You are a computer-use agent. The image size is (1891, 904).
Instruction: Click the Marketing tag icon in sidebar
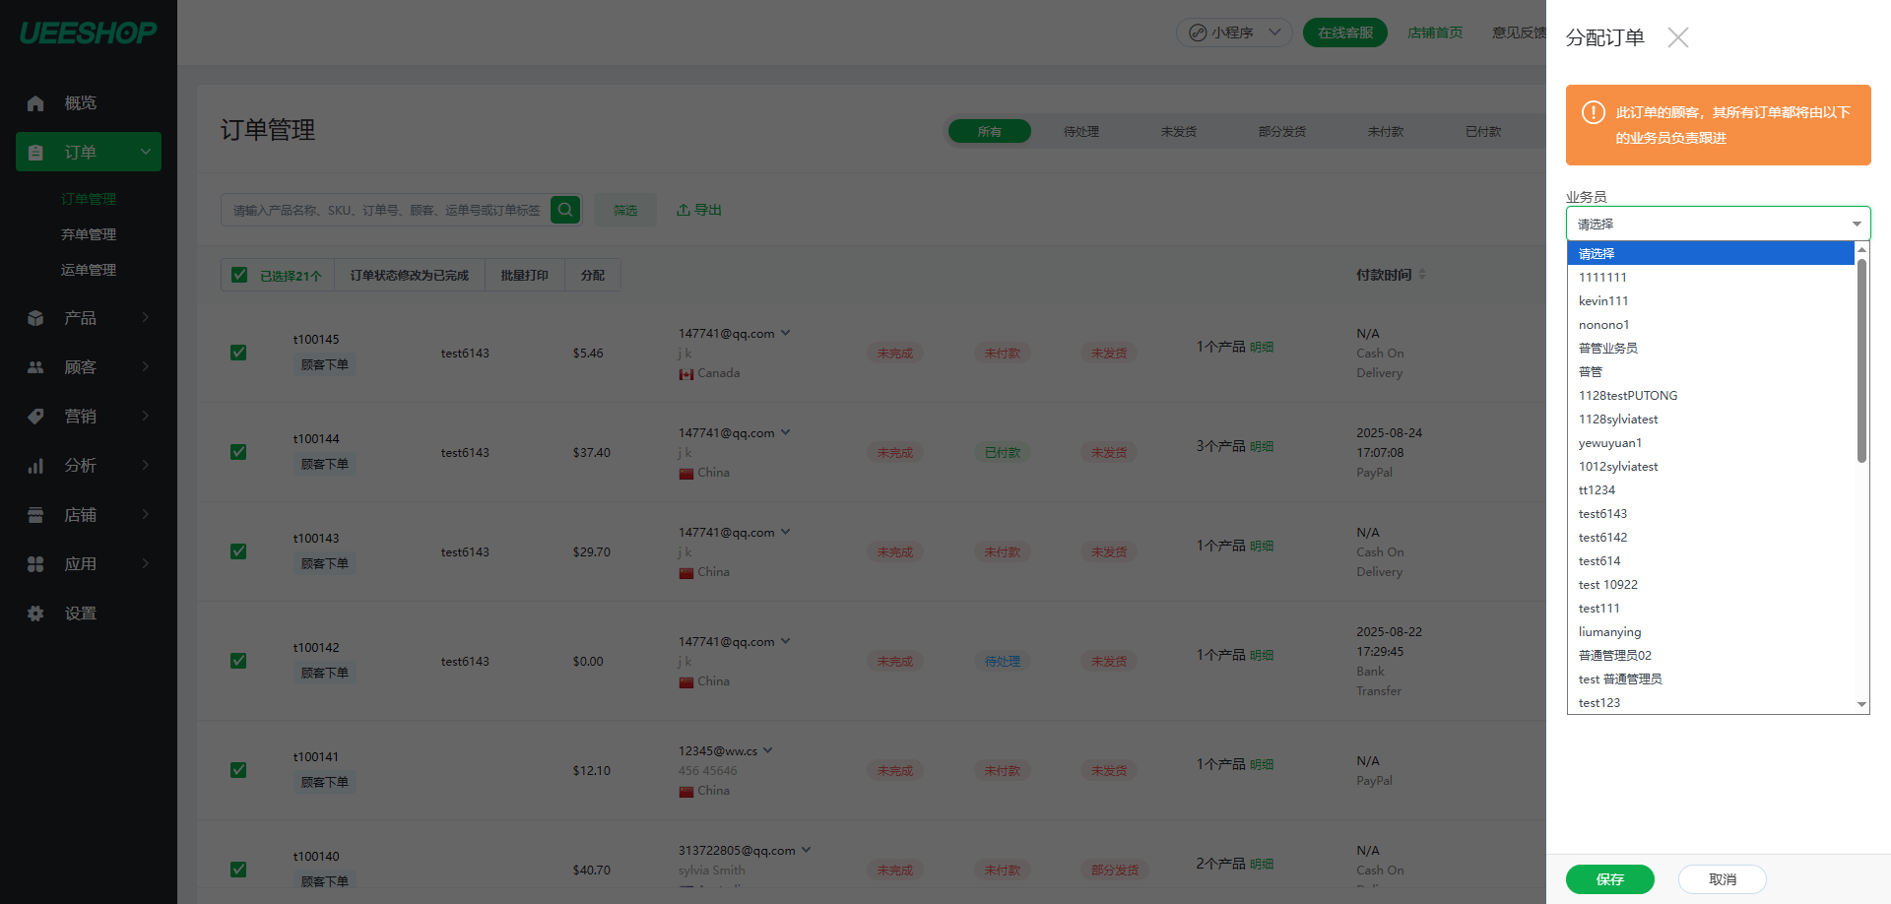(36, 417)
